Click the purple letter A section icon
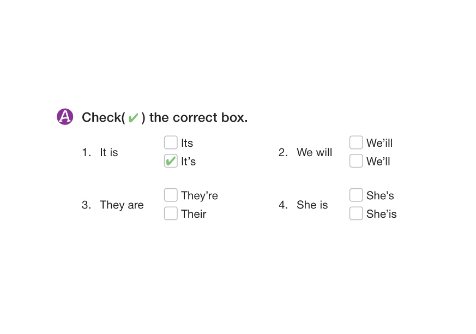 tap(65, 117)
